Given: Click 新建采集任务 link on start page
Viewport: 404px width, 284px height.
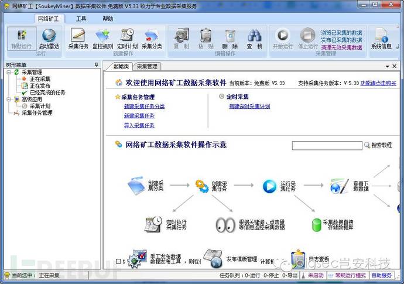Looking at the screenshot, I should 139,116.
